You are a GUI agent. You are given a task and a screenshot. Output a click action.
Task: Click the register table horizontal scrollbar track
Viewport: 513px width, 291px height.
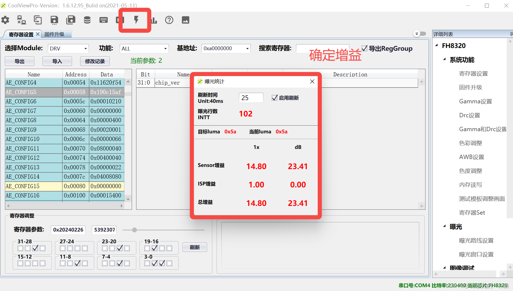(x=65, y=206)
